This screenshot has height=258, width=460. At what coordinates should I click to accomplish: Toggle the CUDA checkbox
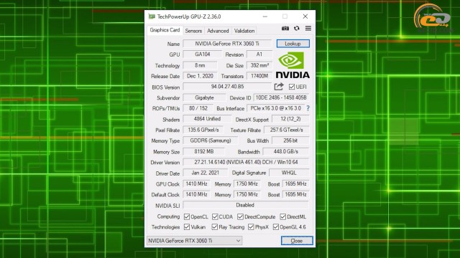click(x=215, y=216)
